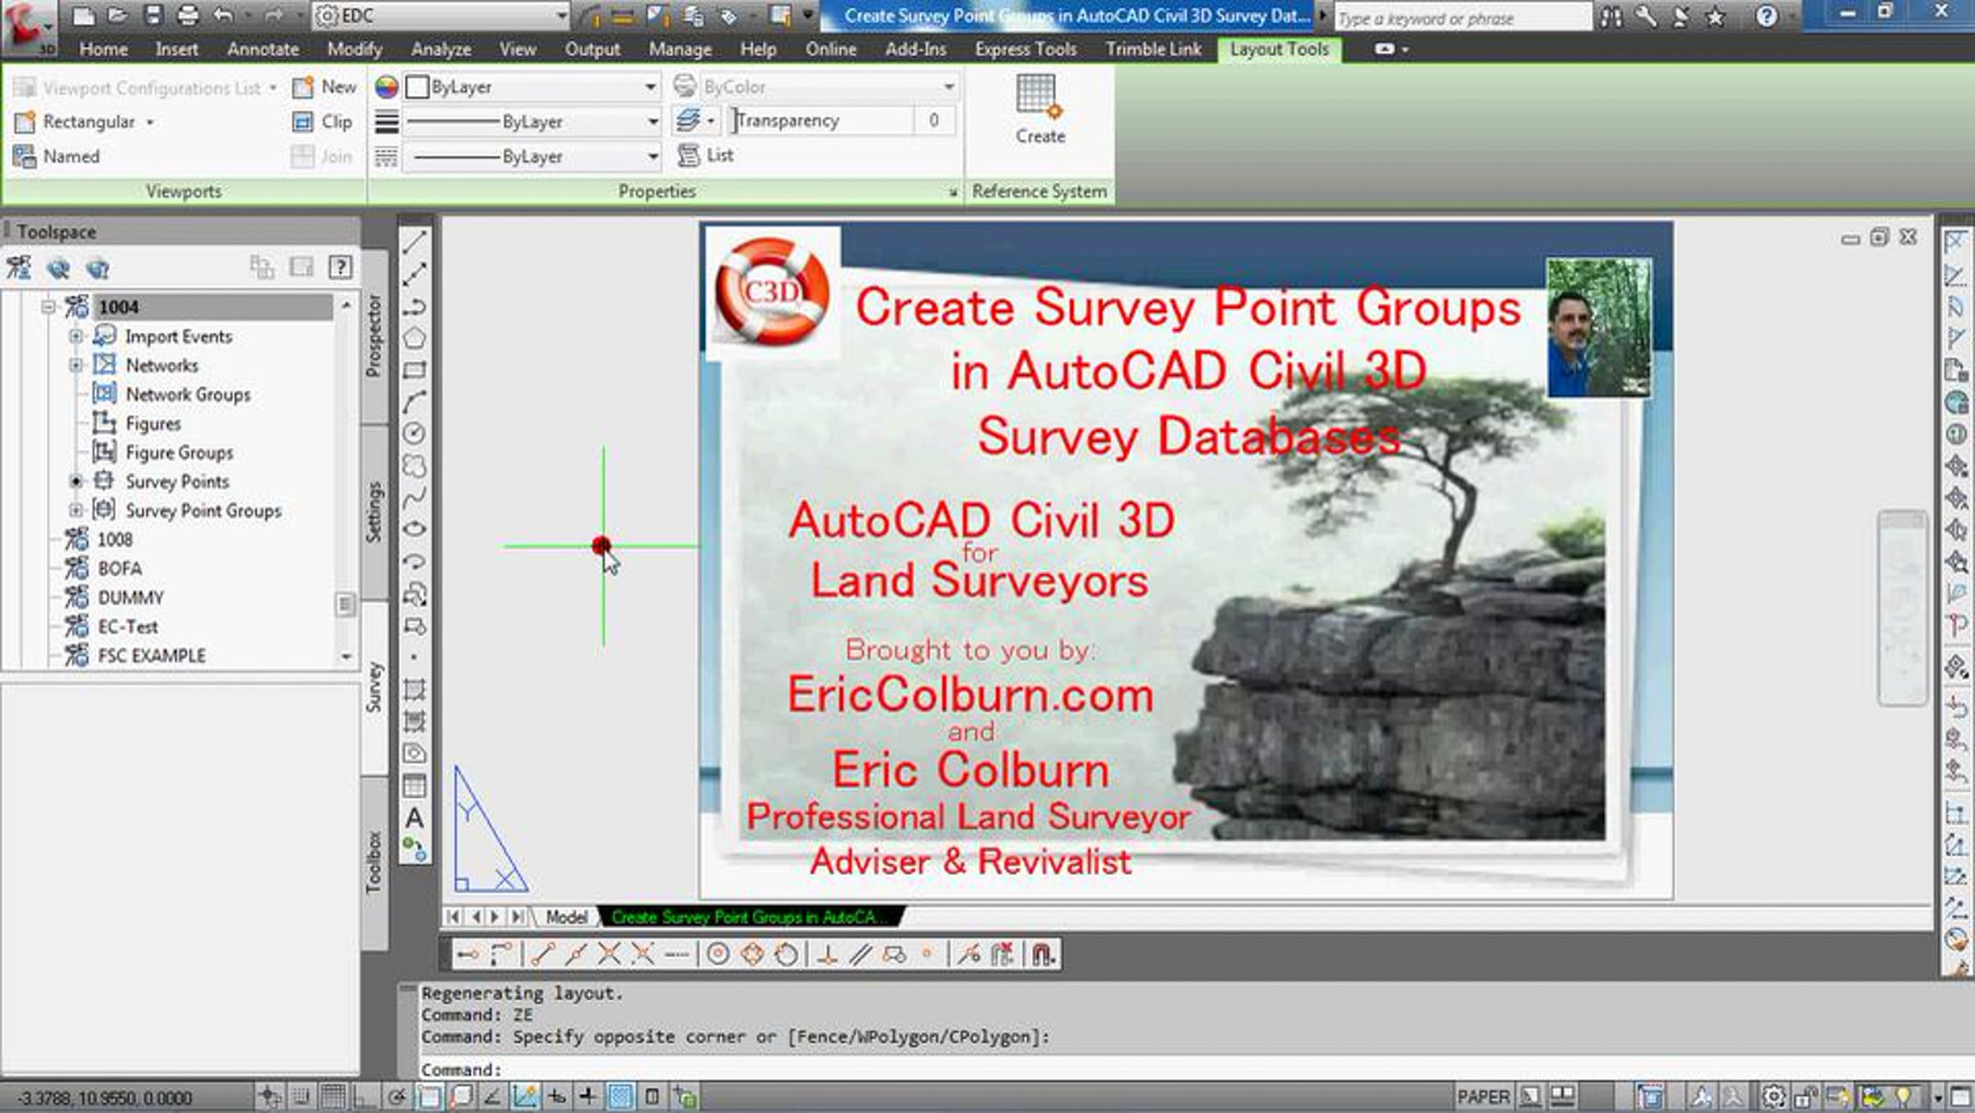This screenshot has height=1113, width=1975.
Task: Click the Toolspace help icon
Action: tap(340, 267)
